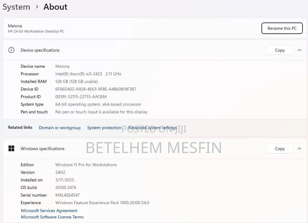The width and height of the screenshot is (308, 223).
Task: Click the breadcrumb separator arrow
Action: click(37, 7)
